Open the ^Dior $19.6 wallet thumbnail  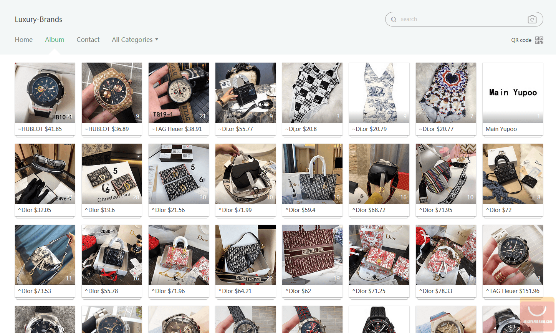112,174
